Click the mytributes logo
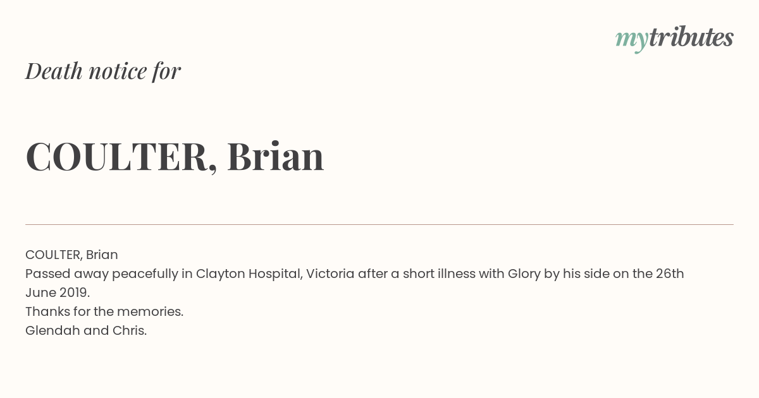Image resolution: width=759 pixels, height=398 pixels. [674, 39]
